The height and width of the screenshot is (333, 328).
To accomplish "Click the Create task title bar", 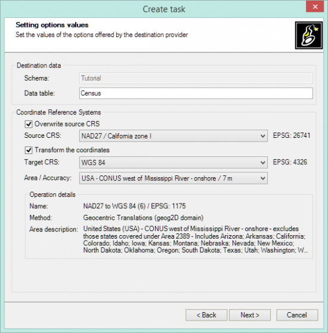I will (164, 9).
